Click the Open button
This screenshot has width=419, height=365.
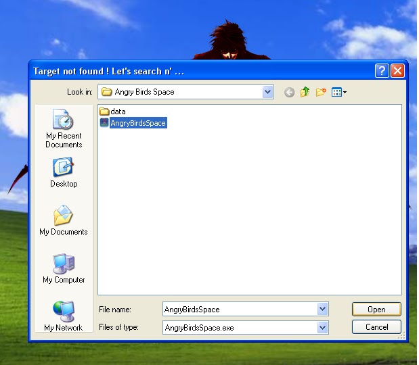pyautogui.click(x=376, y=310)
